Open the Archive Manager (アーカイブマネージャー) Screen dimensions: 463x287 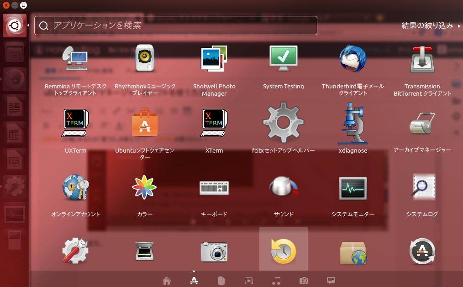(422, 123)
